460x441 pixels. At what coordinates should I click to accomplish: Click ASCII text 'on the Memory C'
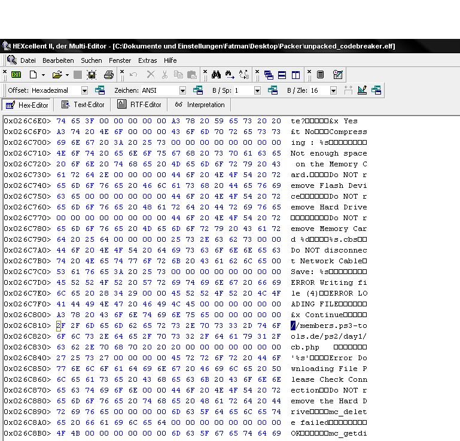[x=331, y=164]
